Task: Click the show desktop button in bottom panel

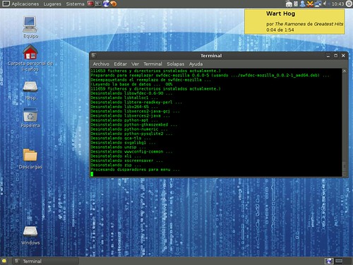Action: [4, 261]
